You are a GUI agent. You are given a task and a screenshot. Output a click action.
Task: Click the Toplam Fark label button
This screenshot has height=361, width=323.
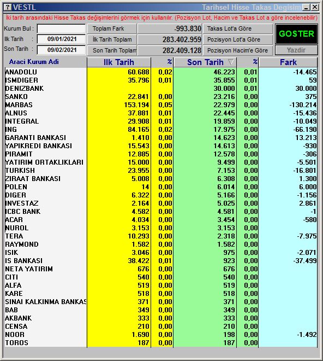pyautogui.click(x=112, y=28)
